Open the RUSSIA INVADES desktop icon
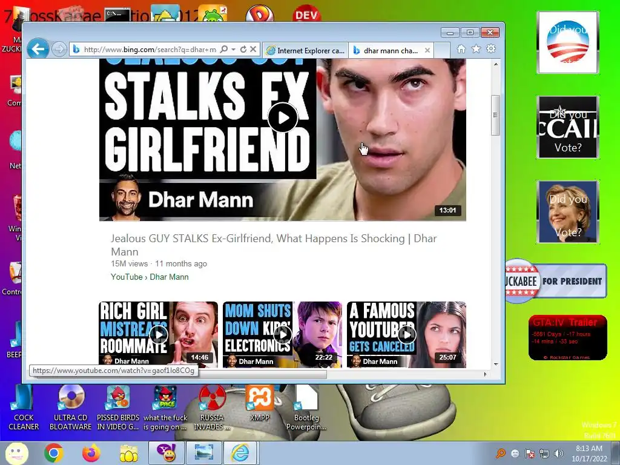This screenshot has height=465, width=620. tap(212, 408)
